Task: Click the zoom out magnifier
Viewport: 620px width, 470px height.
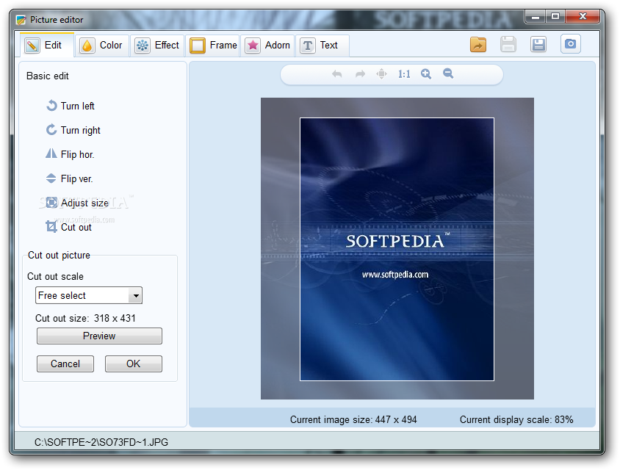Action: pos(448,73)
